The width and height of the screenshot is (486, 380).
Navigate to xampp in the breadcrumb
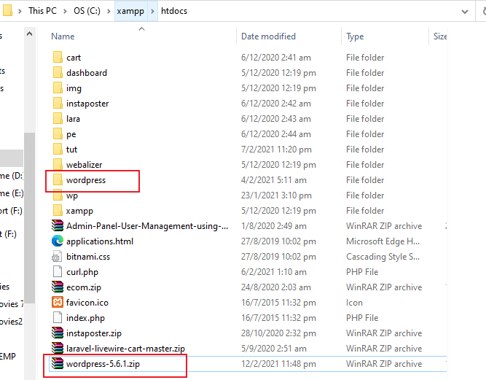130,11
